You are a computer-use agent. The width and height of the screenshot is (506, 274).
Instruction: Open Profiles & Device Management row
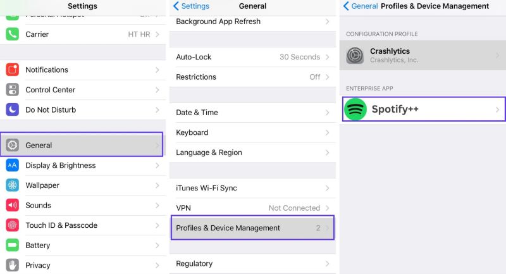click(252, 228)
